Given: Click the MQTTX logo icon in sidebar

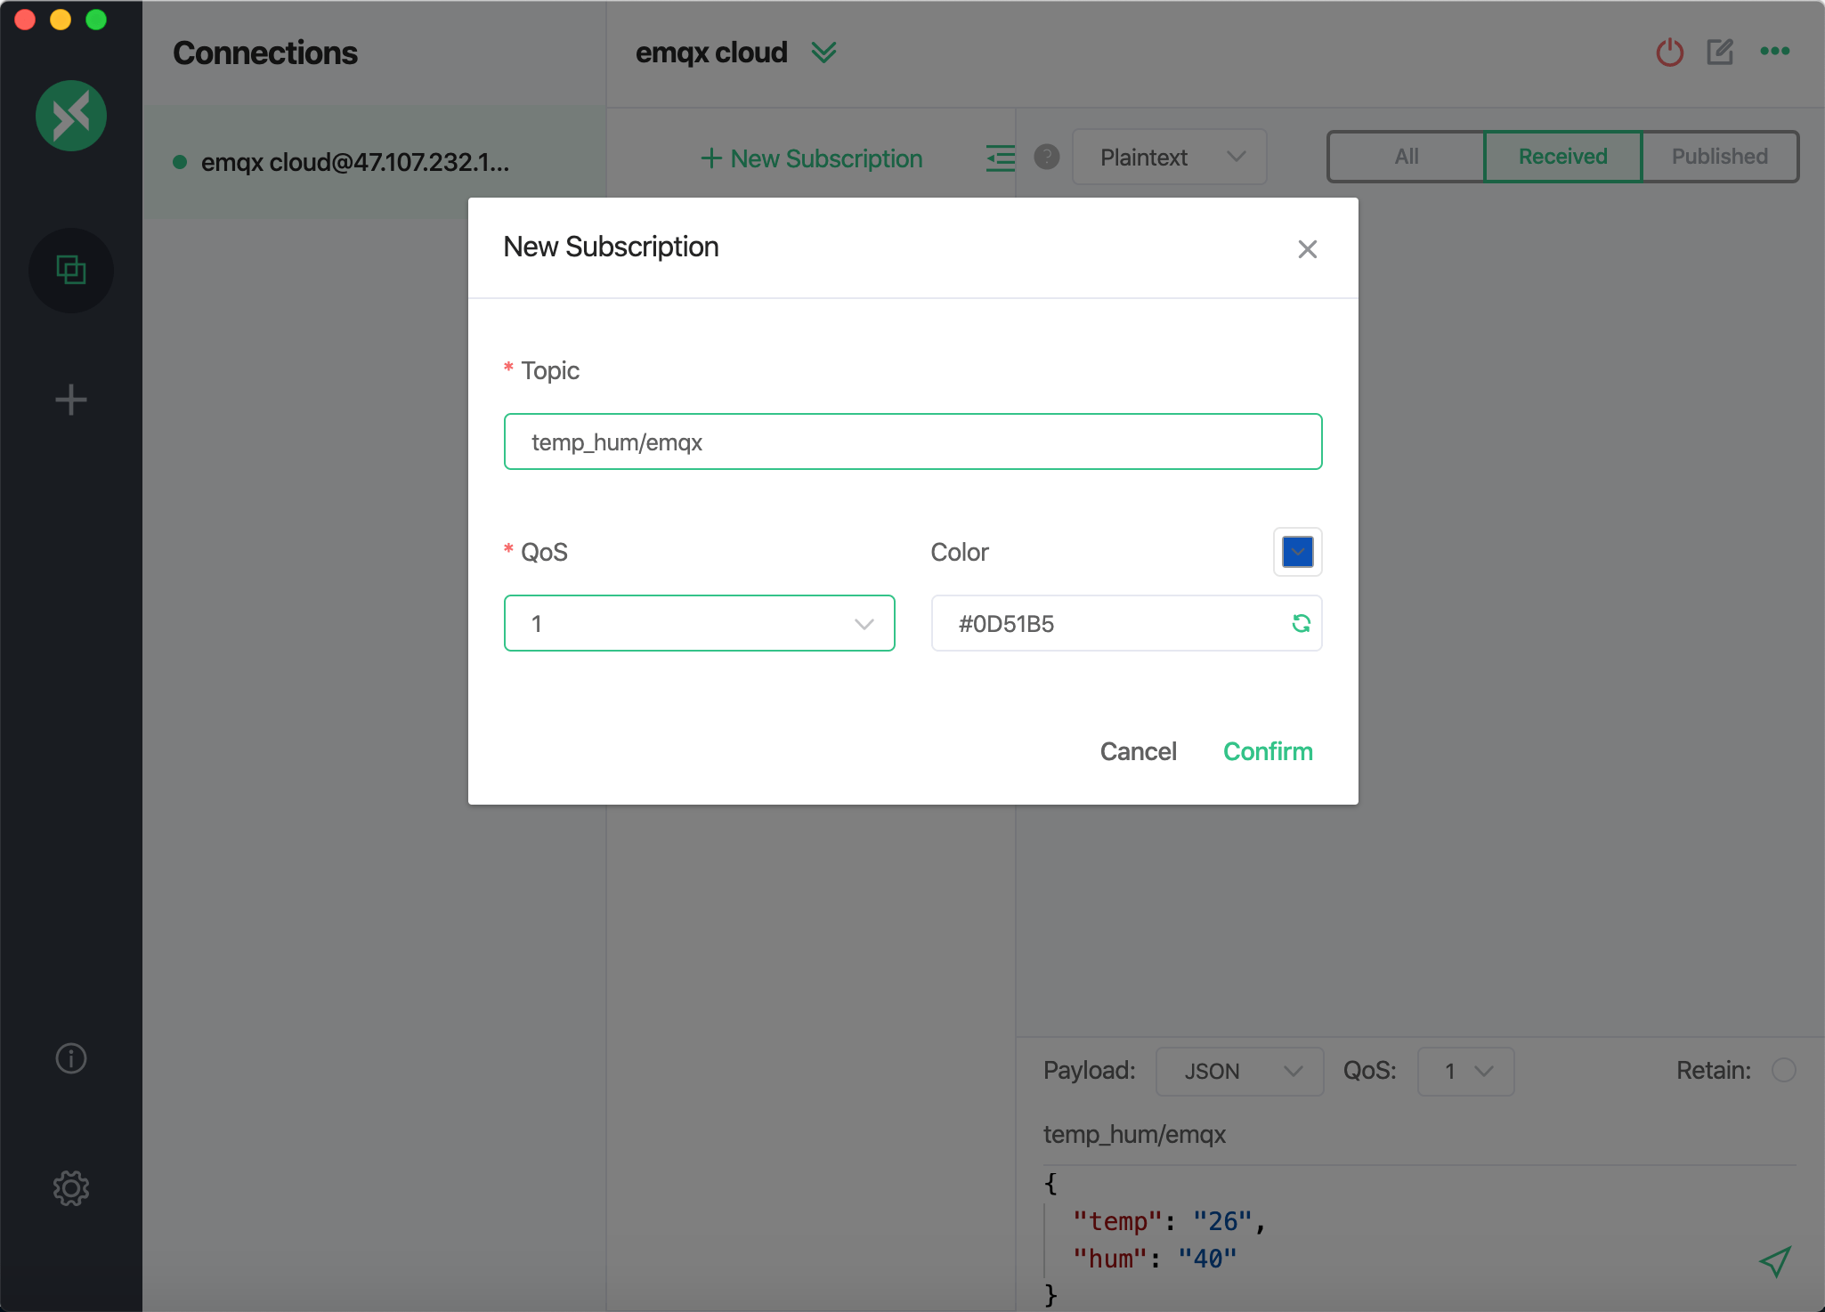Looking at the screenshot, I should tap(71, 116).
